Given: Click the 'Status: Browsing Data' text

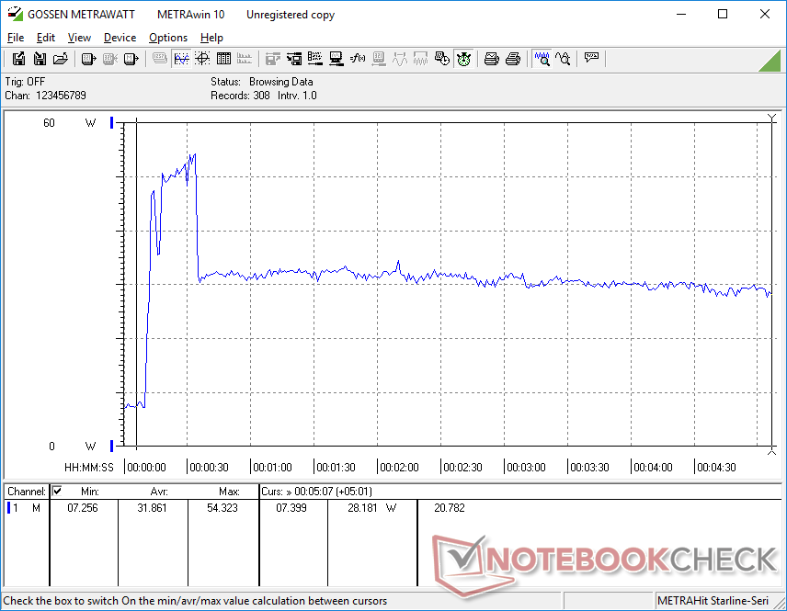Looking at the screenshot, I should pos(261,81).
